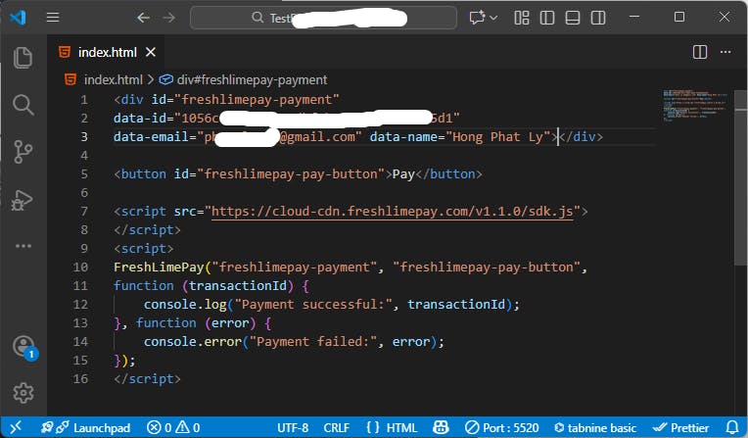Change encoding by clicking UTF-8

[x=293, y=427]
